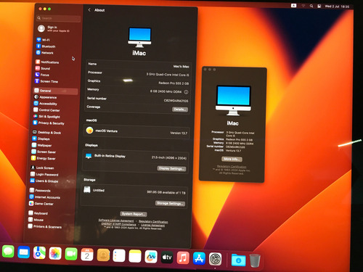
Task: Click Sign in with your Apple ID
Action: pos(54,29)
